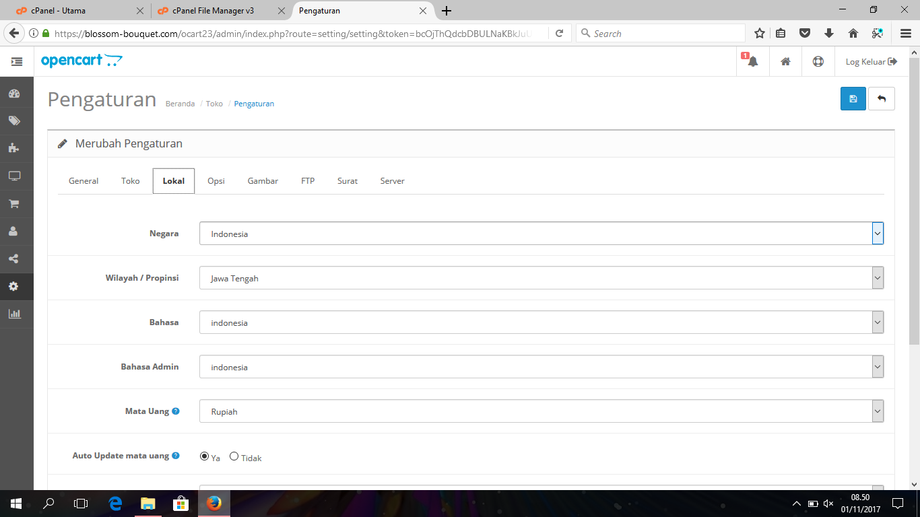920x517 pixels.
Task: Open the Catalog tags sidebar icon
Action: (14, 121)
